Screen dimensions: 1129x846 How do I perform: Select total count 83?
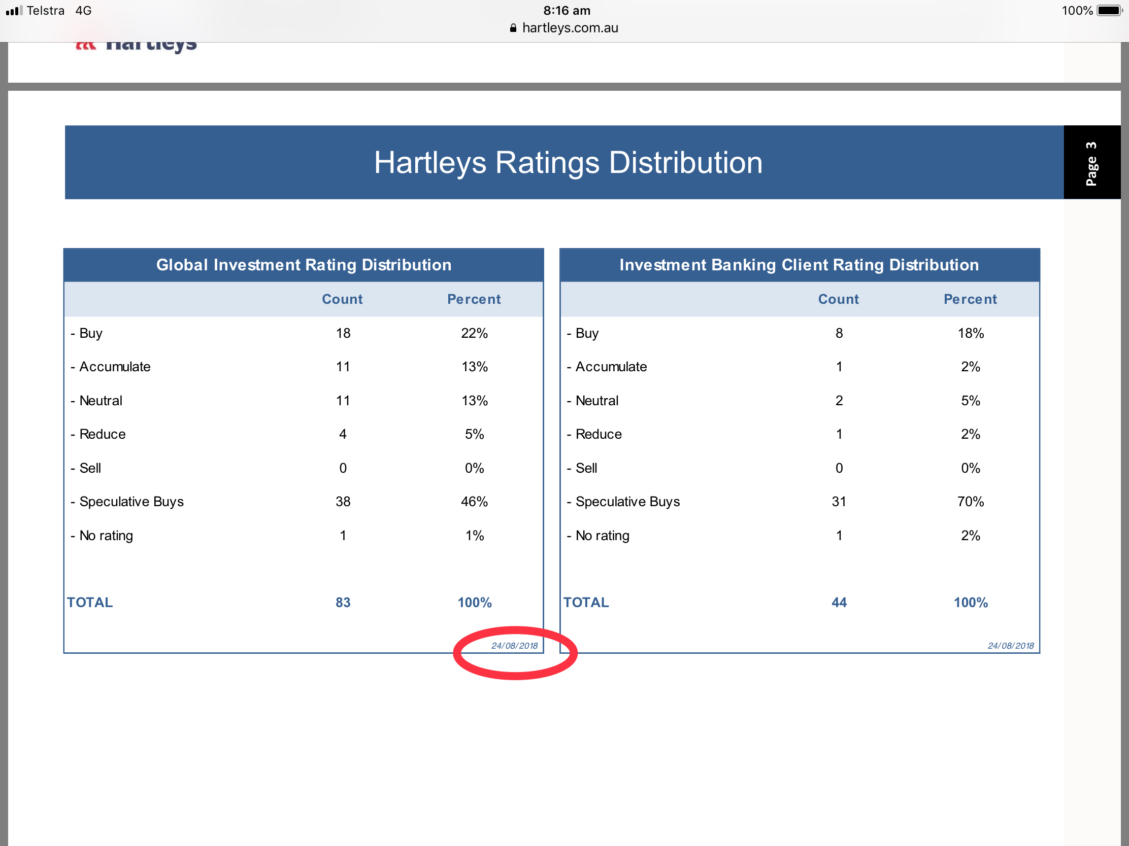click(343, 603)
